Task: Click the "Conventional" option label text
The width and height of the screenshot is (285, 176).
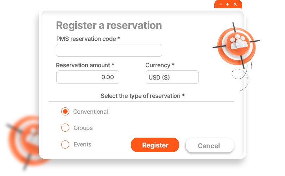Action: pos(90,112)
